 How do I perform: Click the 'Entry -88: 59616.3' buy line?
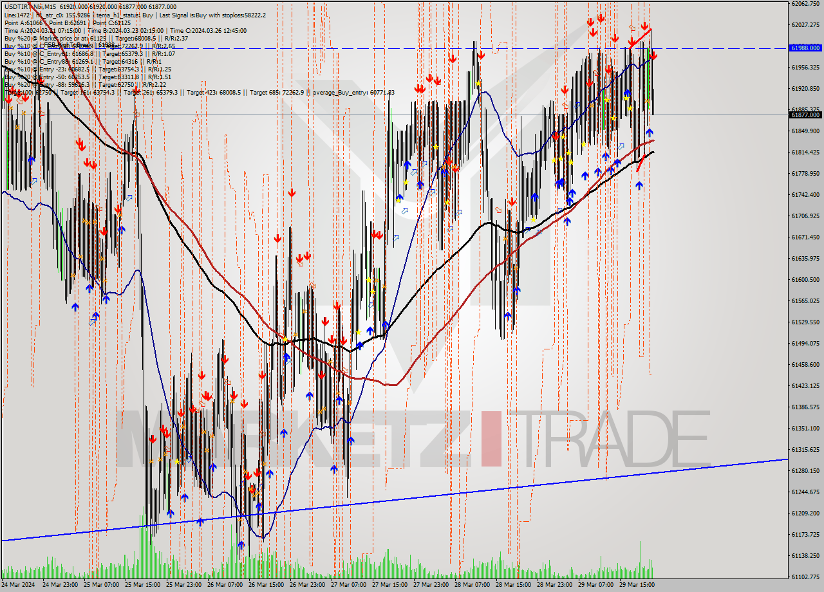point(87,84)
